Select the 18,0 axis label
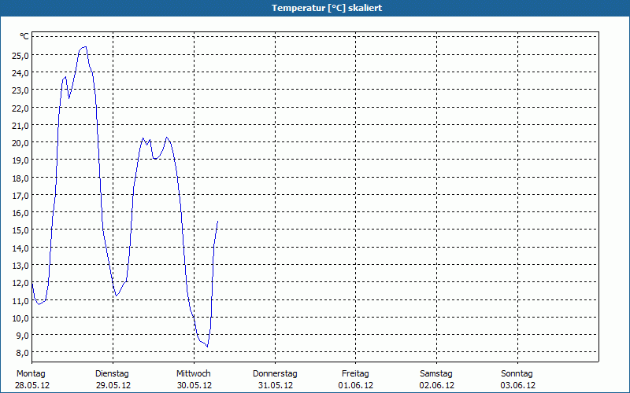630x393 pixels. tap(20, 178)
